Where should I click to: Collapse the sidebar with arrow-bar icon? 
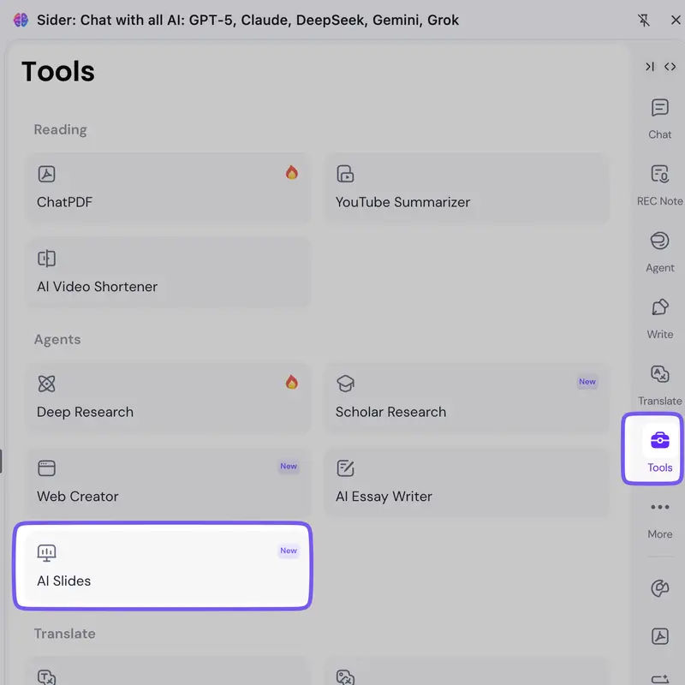(650, 67)
